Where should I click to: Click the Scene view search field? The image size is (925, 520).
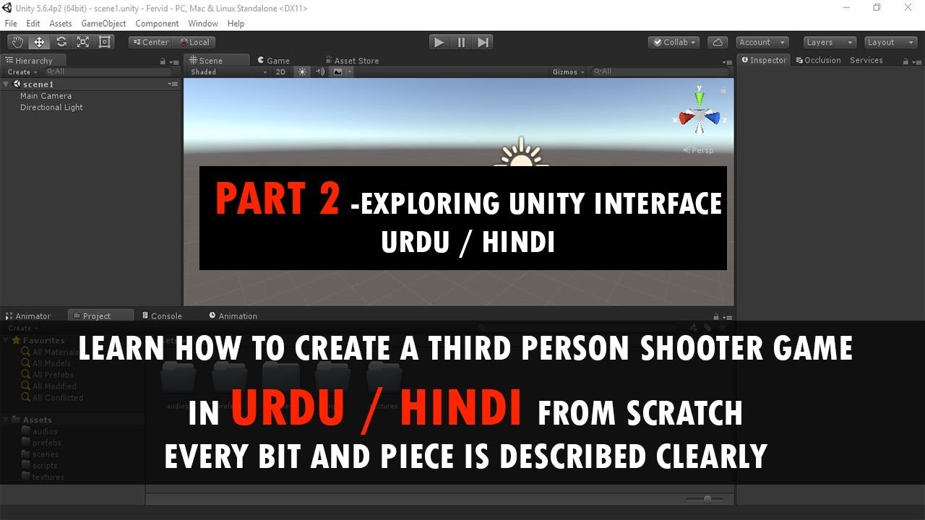tap(660, 71)
